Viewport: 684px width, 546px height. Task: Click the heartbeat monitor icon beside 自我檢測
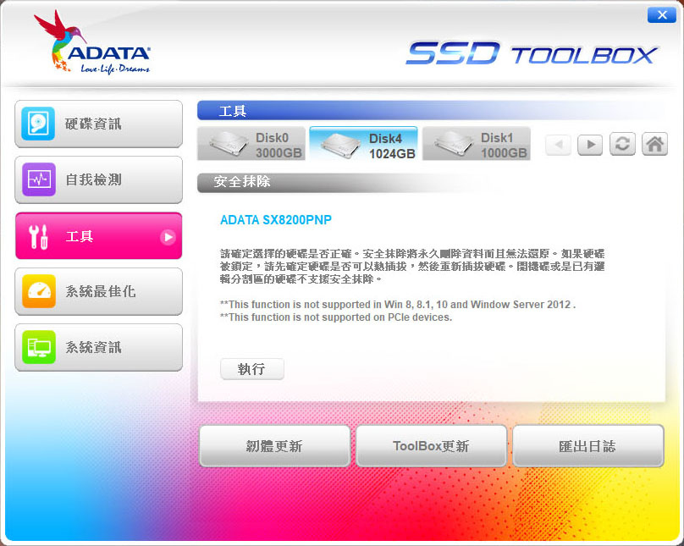pos(39,179)
